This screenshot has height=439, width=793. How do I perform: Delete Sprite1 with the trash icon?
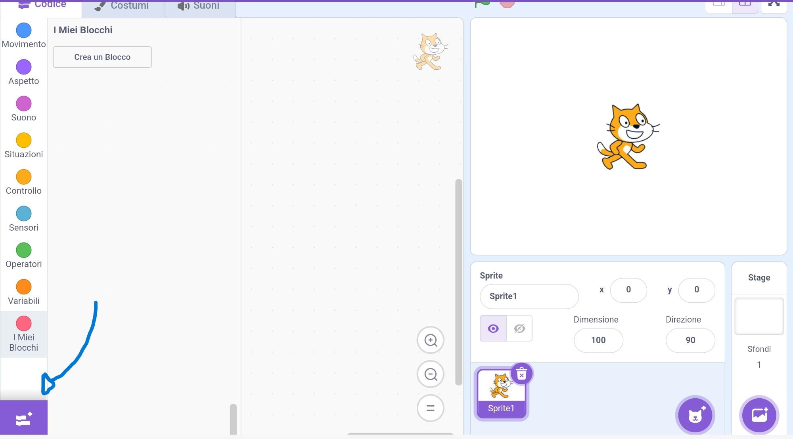(522, 374)
